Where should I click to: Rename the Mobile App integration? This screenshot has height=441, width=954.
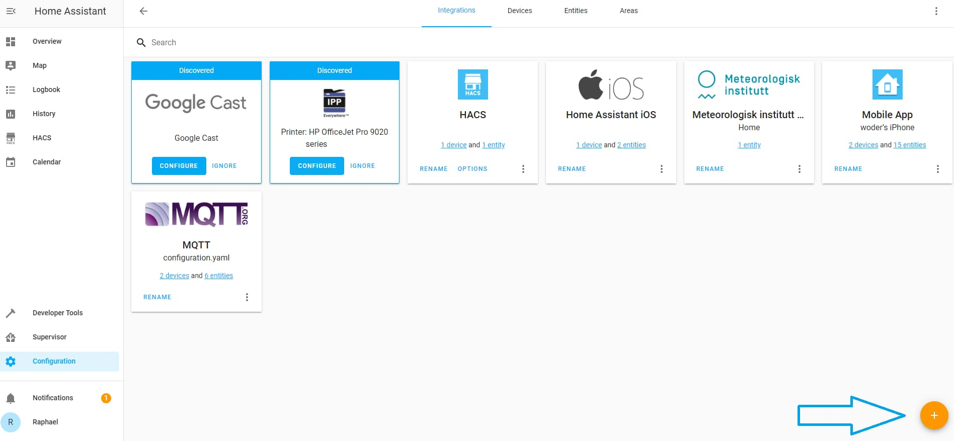pos(848,169)
